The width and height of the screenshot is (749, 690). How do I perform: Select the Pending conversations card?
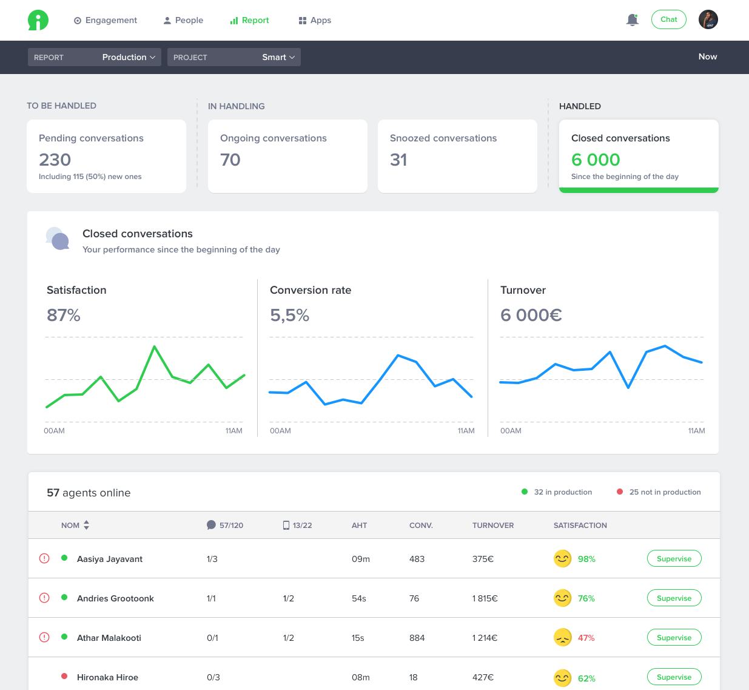(x=106, y=156)
